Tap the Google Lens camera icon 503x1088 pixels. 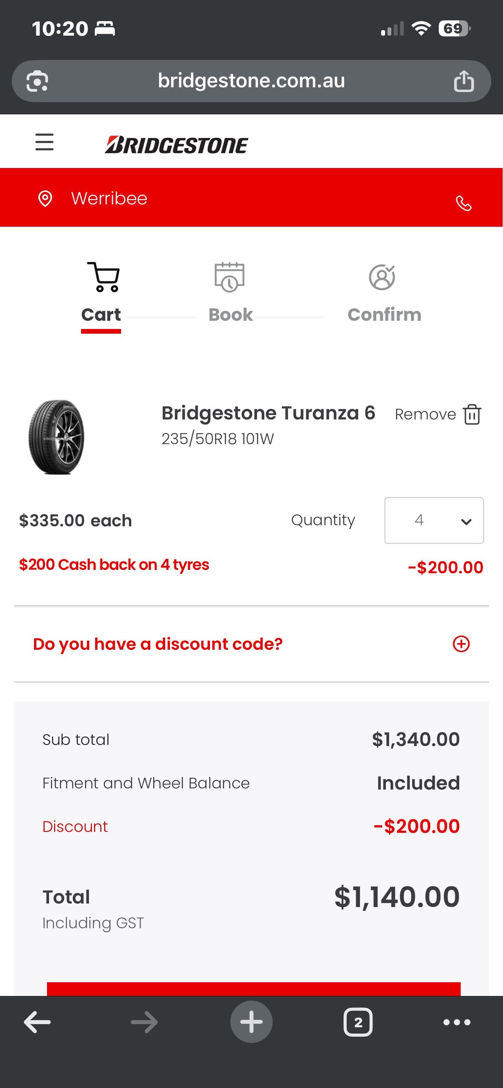tap(37, 81)
